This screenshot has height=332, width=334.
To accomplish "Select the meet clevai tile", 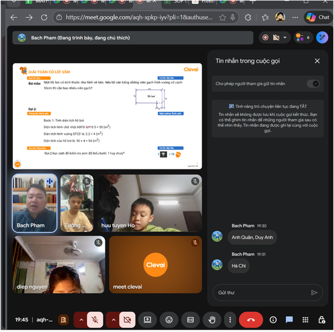I will 156,265.
